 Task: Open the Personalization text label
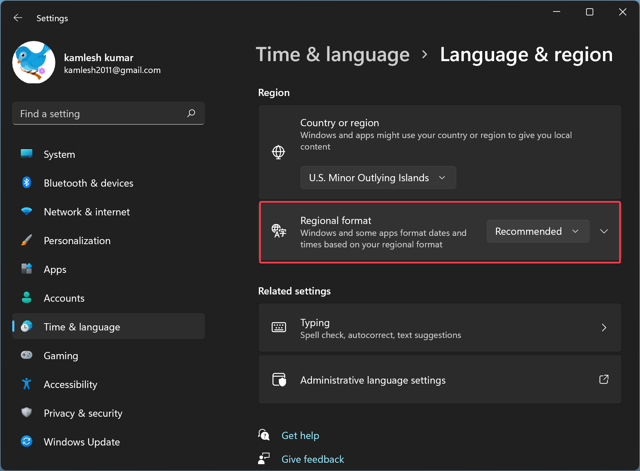(x=77, y=241)
